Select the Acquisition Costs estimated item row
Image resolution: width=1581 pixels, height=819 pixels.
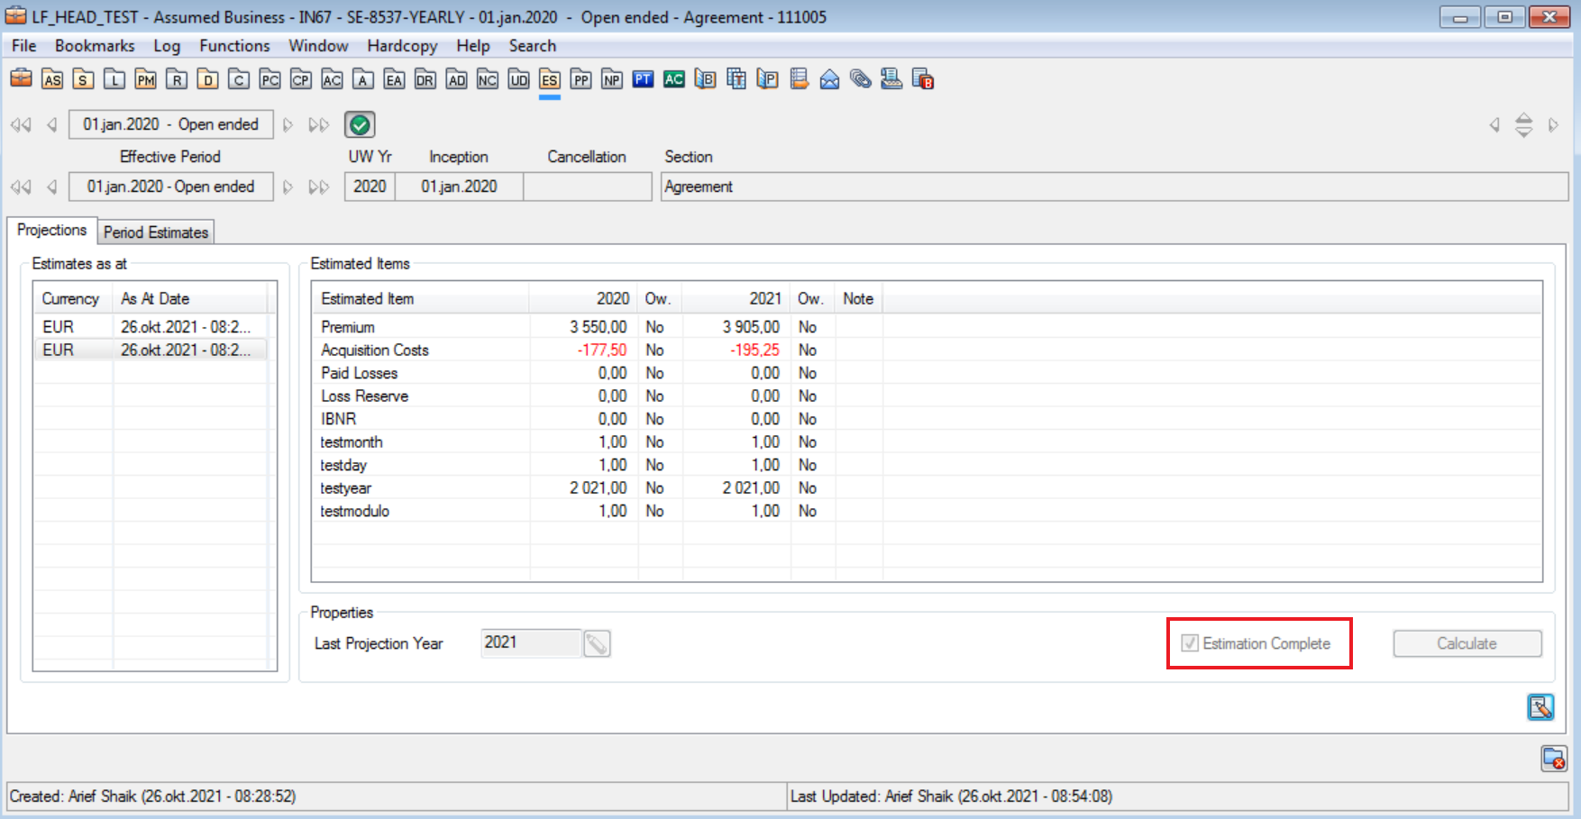pos(375,350)
